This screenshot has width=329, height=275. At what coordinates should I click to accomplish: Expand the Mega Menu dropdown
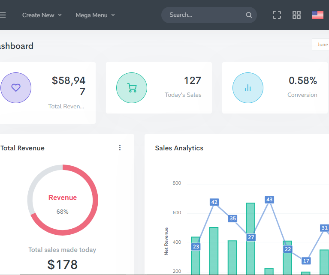[x=95, y=15]
